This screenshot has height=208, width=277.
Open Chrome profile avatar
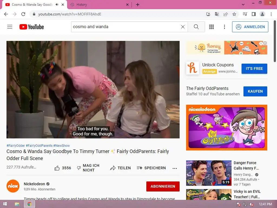tap(262, 14)
